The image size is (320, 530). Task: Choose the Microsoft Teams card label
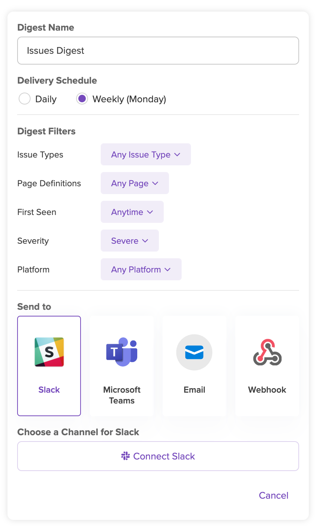[x=122, y=395]
